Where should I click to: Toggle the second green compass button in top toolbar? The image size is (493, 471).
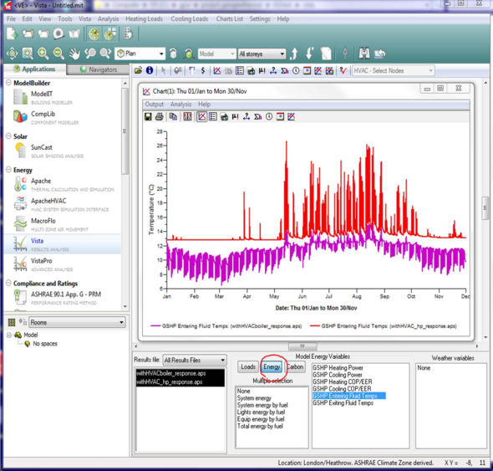tap(110, 33)
